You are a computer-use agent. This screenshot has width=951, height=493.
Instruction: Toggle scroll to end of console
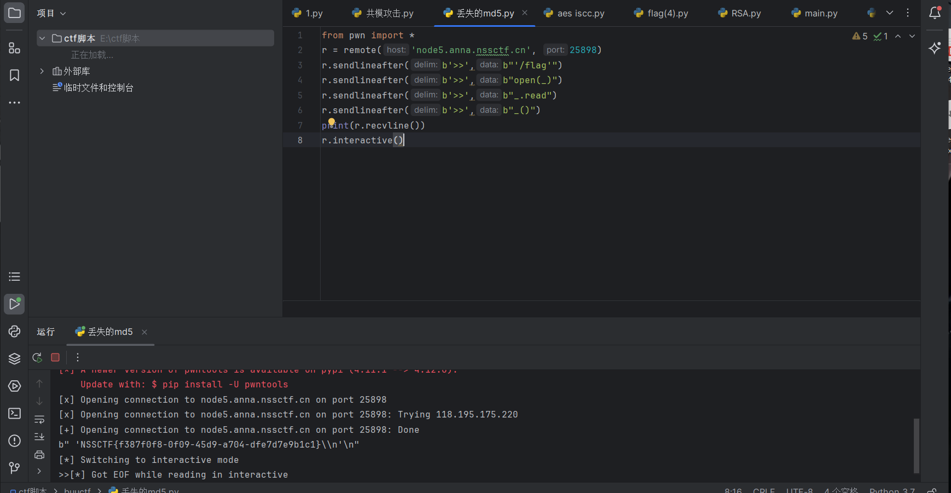(x=39, y=437)
